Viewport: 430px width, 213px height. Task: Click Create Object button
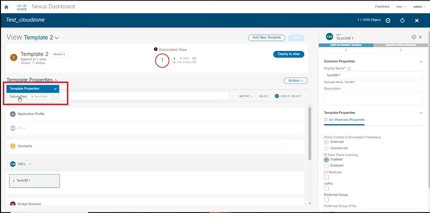288,96
